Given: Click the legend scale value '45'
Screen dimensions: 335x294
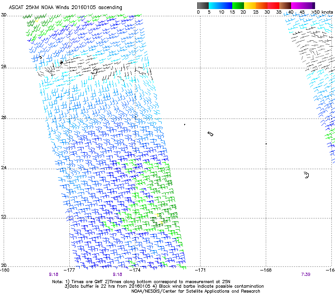Looking at the screenshot, I should (302, 12).
